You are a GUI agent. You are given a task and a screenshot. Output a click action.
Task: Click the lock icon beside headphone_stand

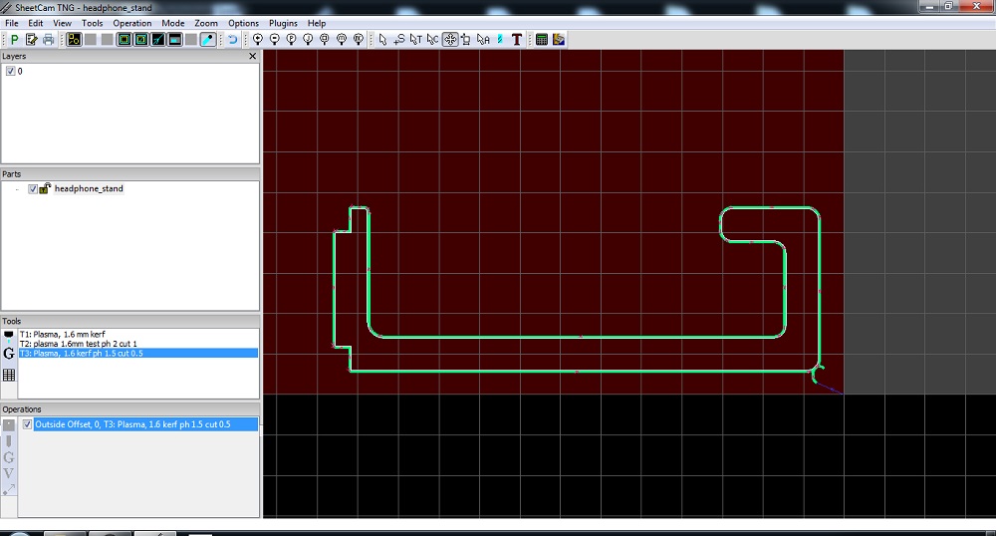coord(45,188)
